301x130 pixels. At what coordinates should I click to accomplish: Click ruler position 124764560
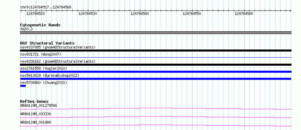coord(244,13)
